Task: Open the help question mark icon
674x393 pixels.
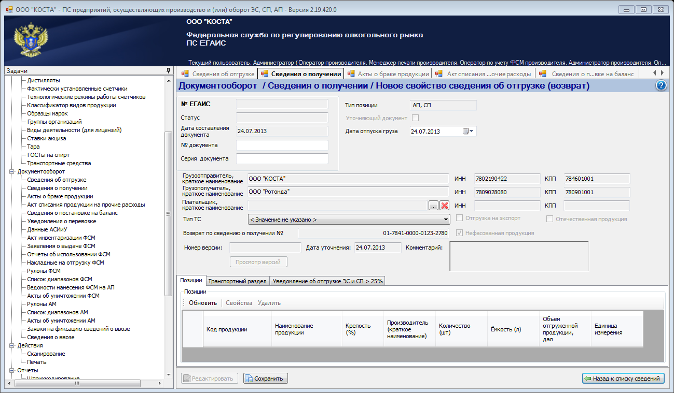Action: point(661,86)
